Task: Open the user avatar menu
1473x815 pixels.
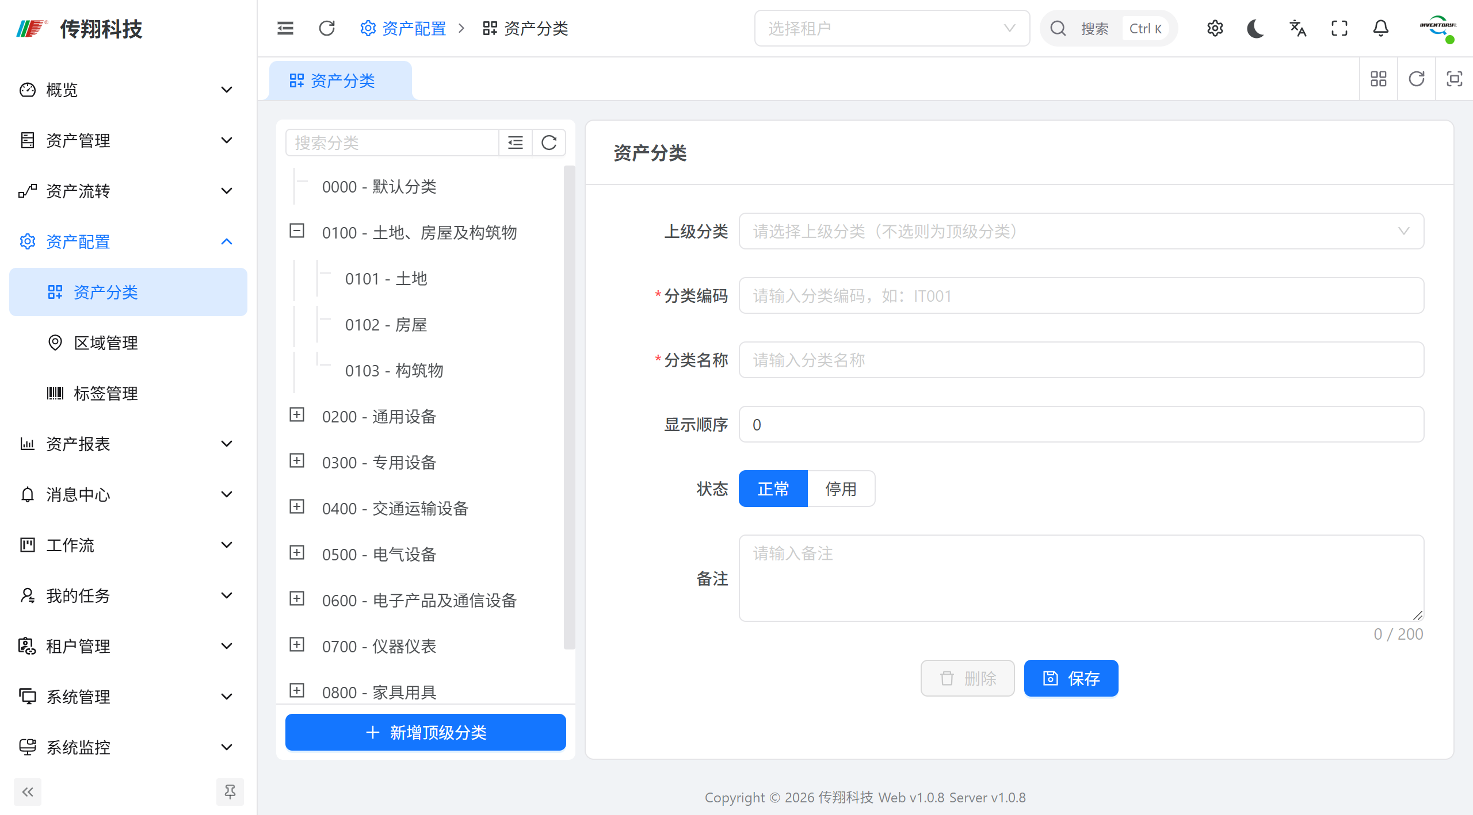Action: [x=1437, y=28]
